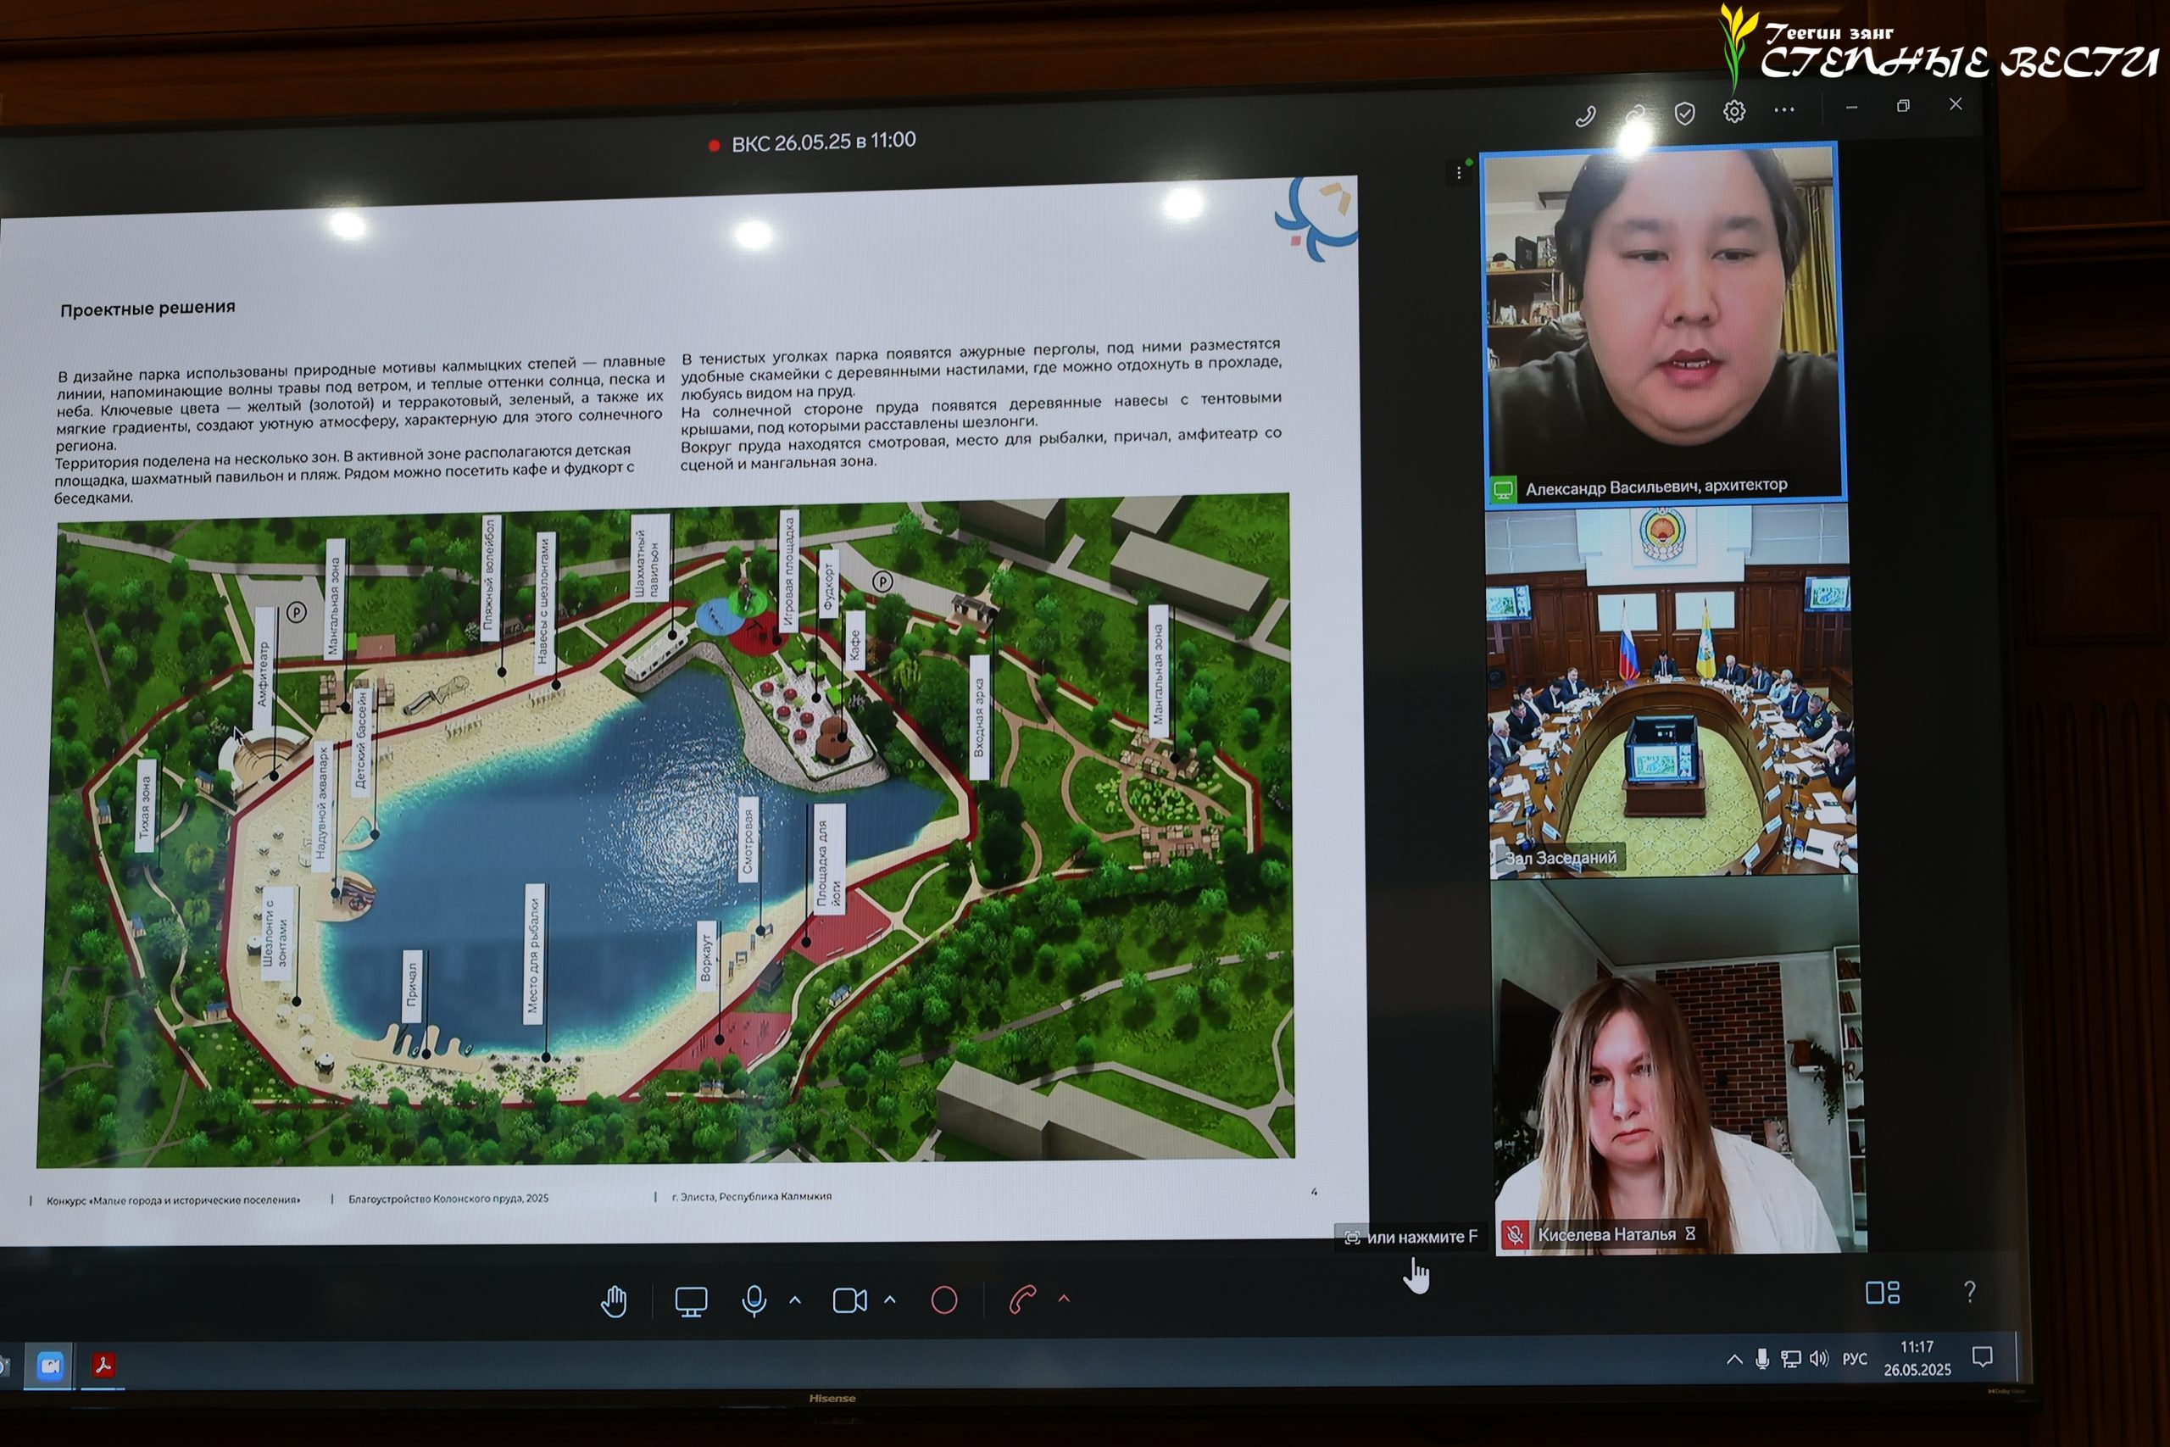Start screen sharing with monitor icon
The image size is (2170, 1447).
click(x=691, y=1301)
